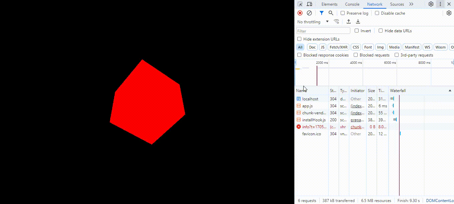Export HAR file with the download icon
The width and height of the screenshot is (454, 204).
358,21
